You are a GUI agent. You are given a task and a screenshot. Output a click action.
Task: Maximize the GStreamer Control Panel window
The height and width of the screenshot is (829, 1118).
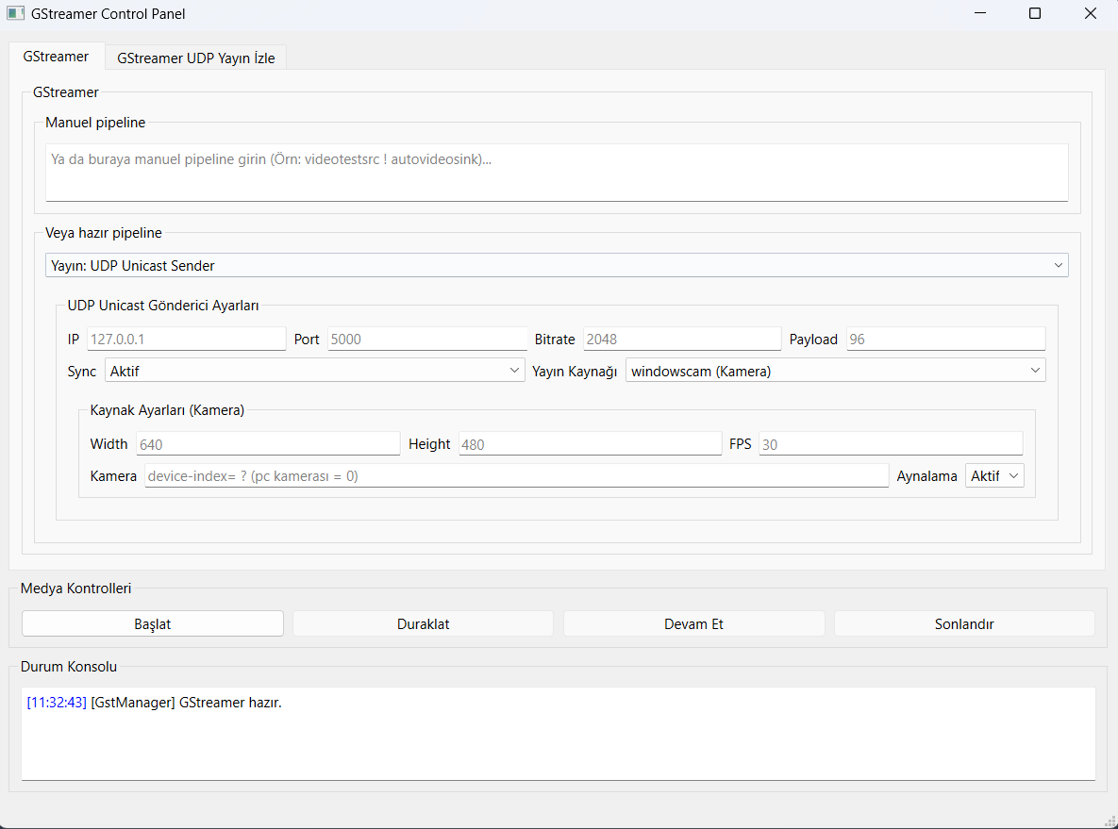(1035, 14)
